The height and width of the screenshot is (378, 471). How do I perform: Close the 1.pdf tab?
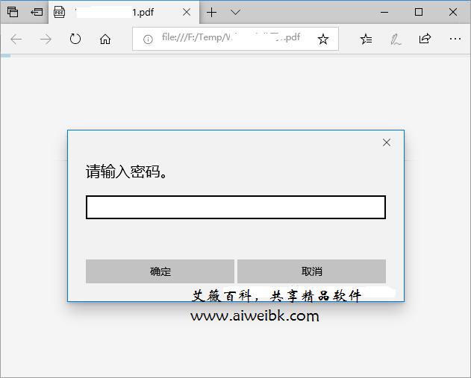pyautogui.click(x=187, y=12)
